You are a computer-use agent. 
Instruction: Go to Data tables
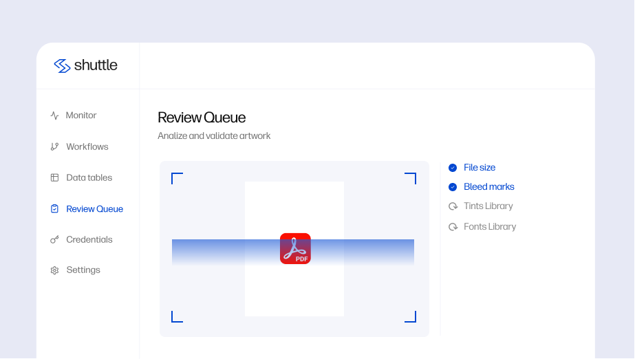[x=89, y=177]
